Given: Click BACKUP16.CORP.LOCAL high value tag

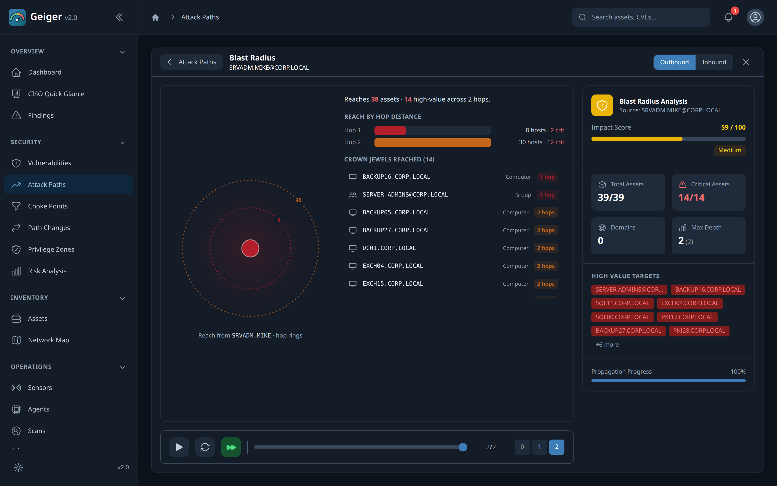Looking at the screenshot, I should tap(708, 290).
